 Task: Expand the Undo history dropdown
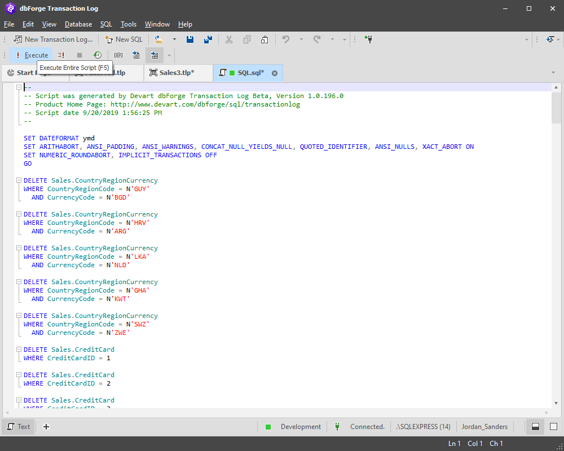(301, 39)
